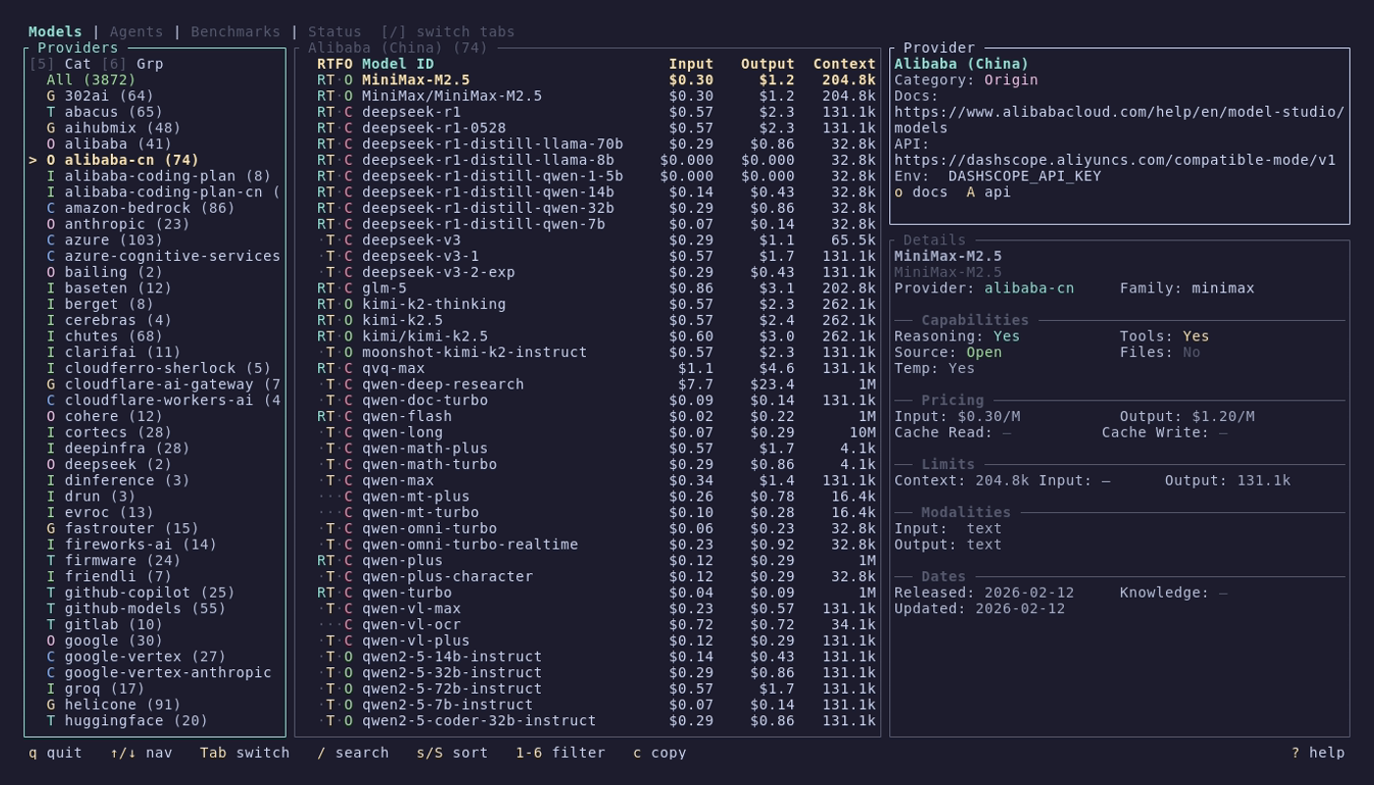Select the qwen-deep-research model row
The width and height of the screenshot is (1374, 785).
[443, 384]
